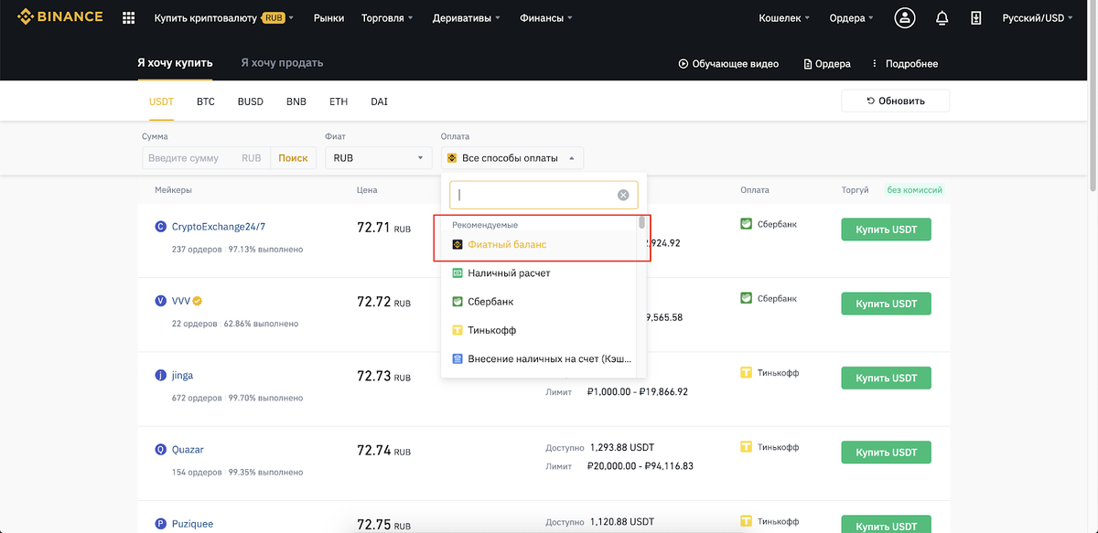Click the Наличный расчет icon in list
Screen dimensions: 1098x533
click(x=457, y=272)
